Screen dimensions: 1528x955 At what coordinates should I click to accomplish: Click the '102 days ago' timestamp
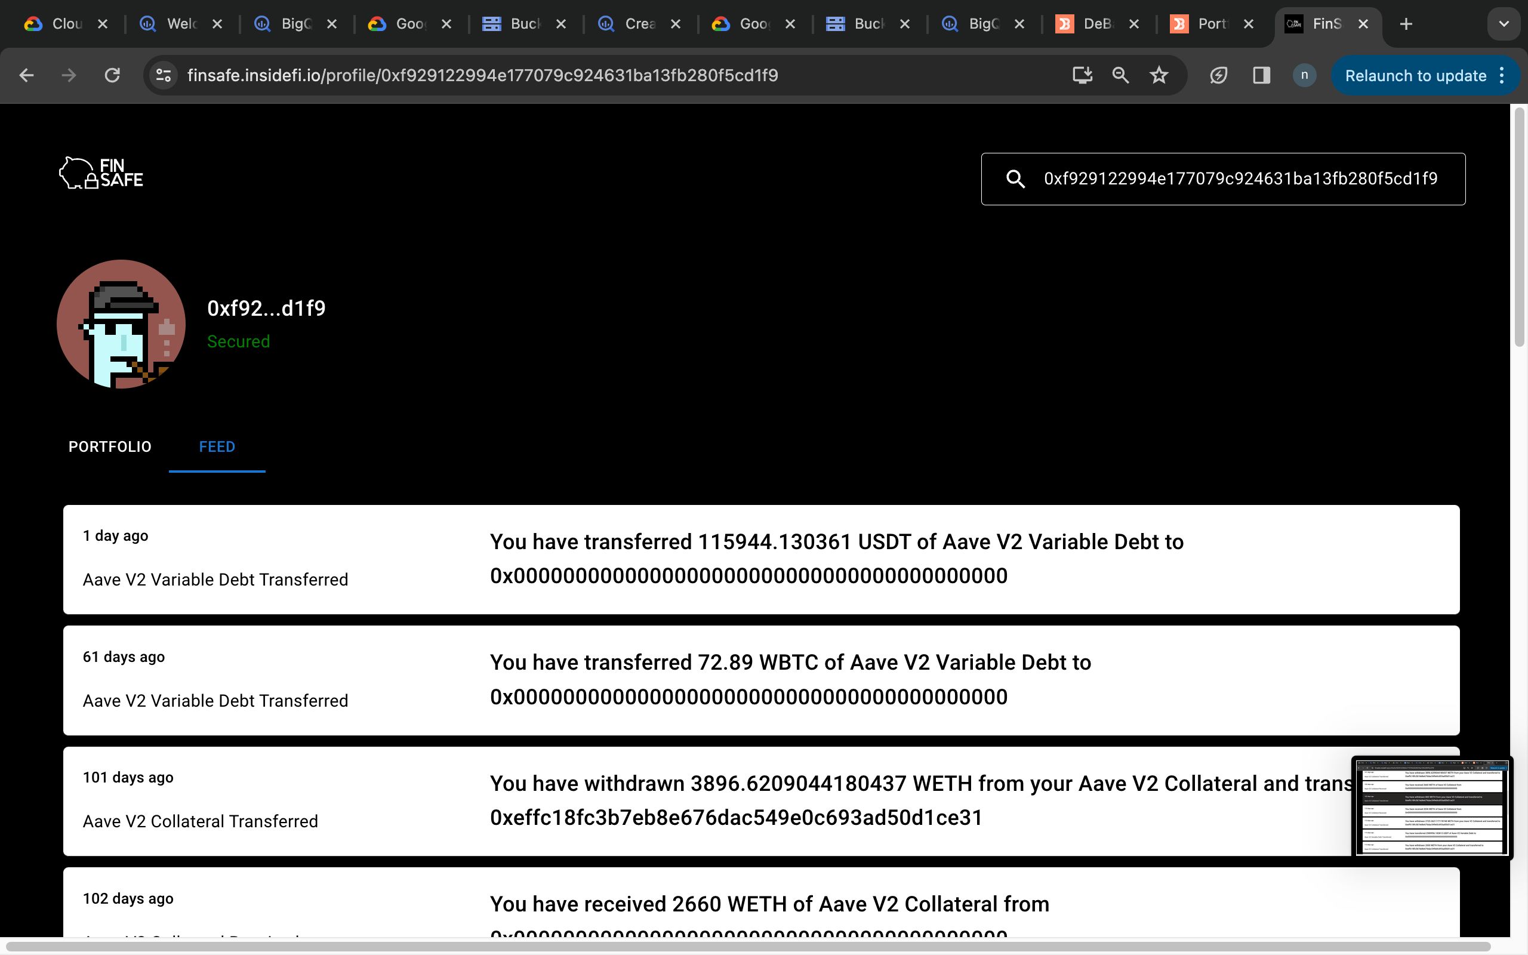coord(128,899)
